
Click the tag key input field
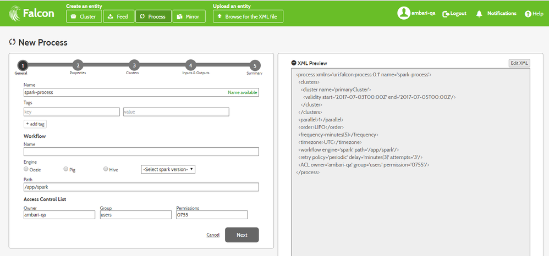click(x=72, y=112)
